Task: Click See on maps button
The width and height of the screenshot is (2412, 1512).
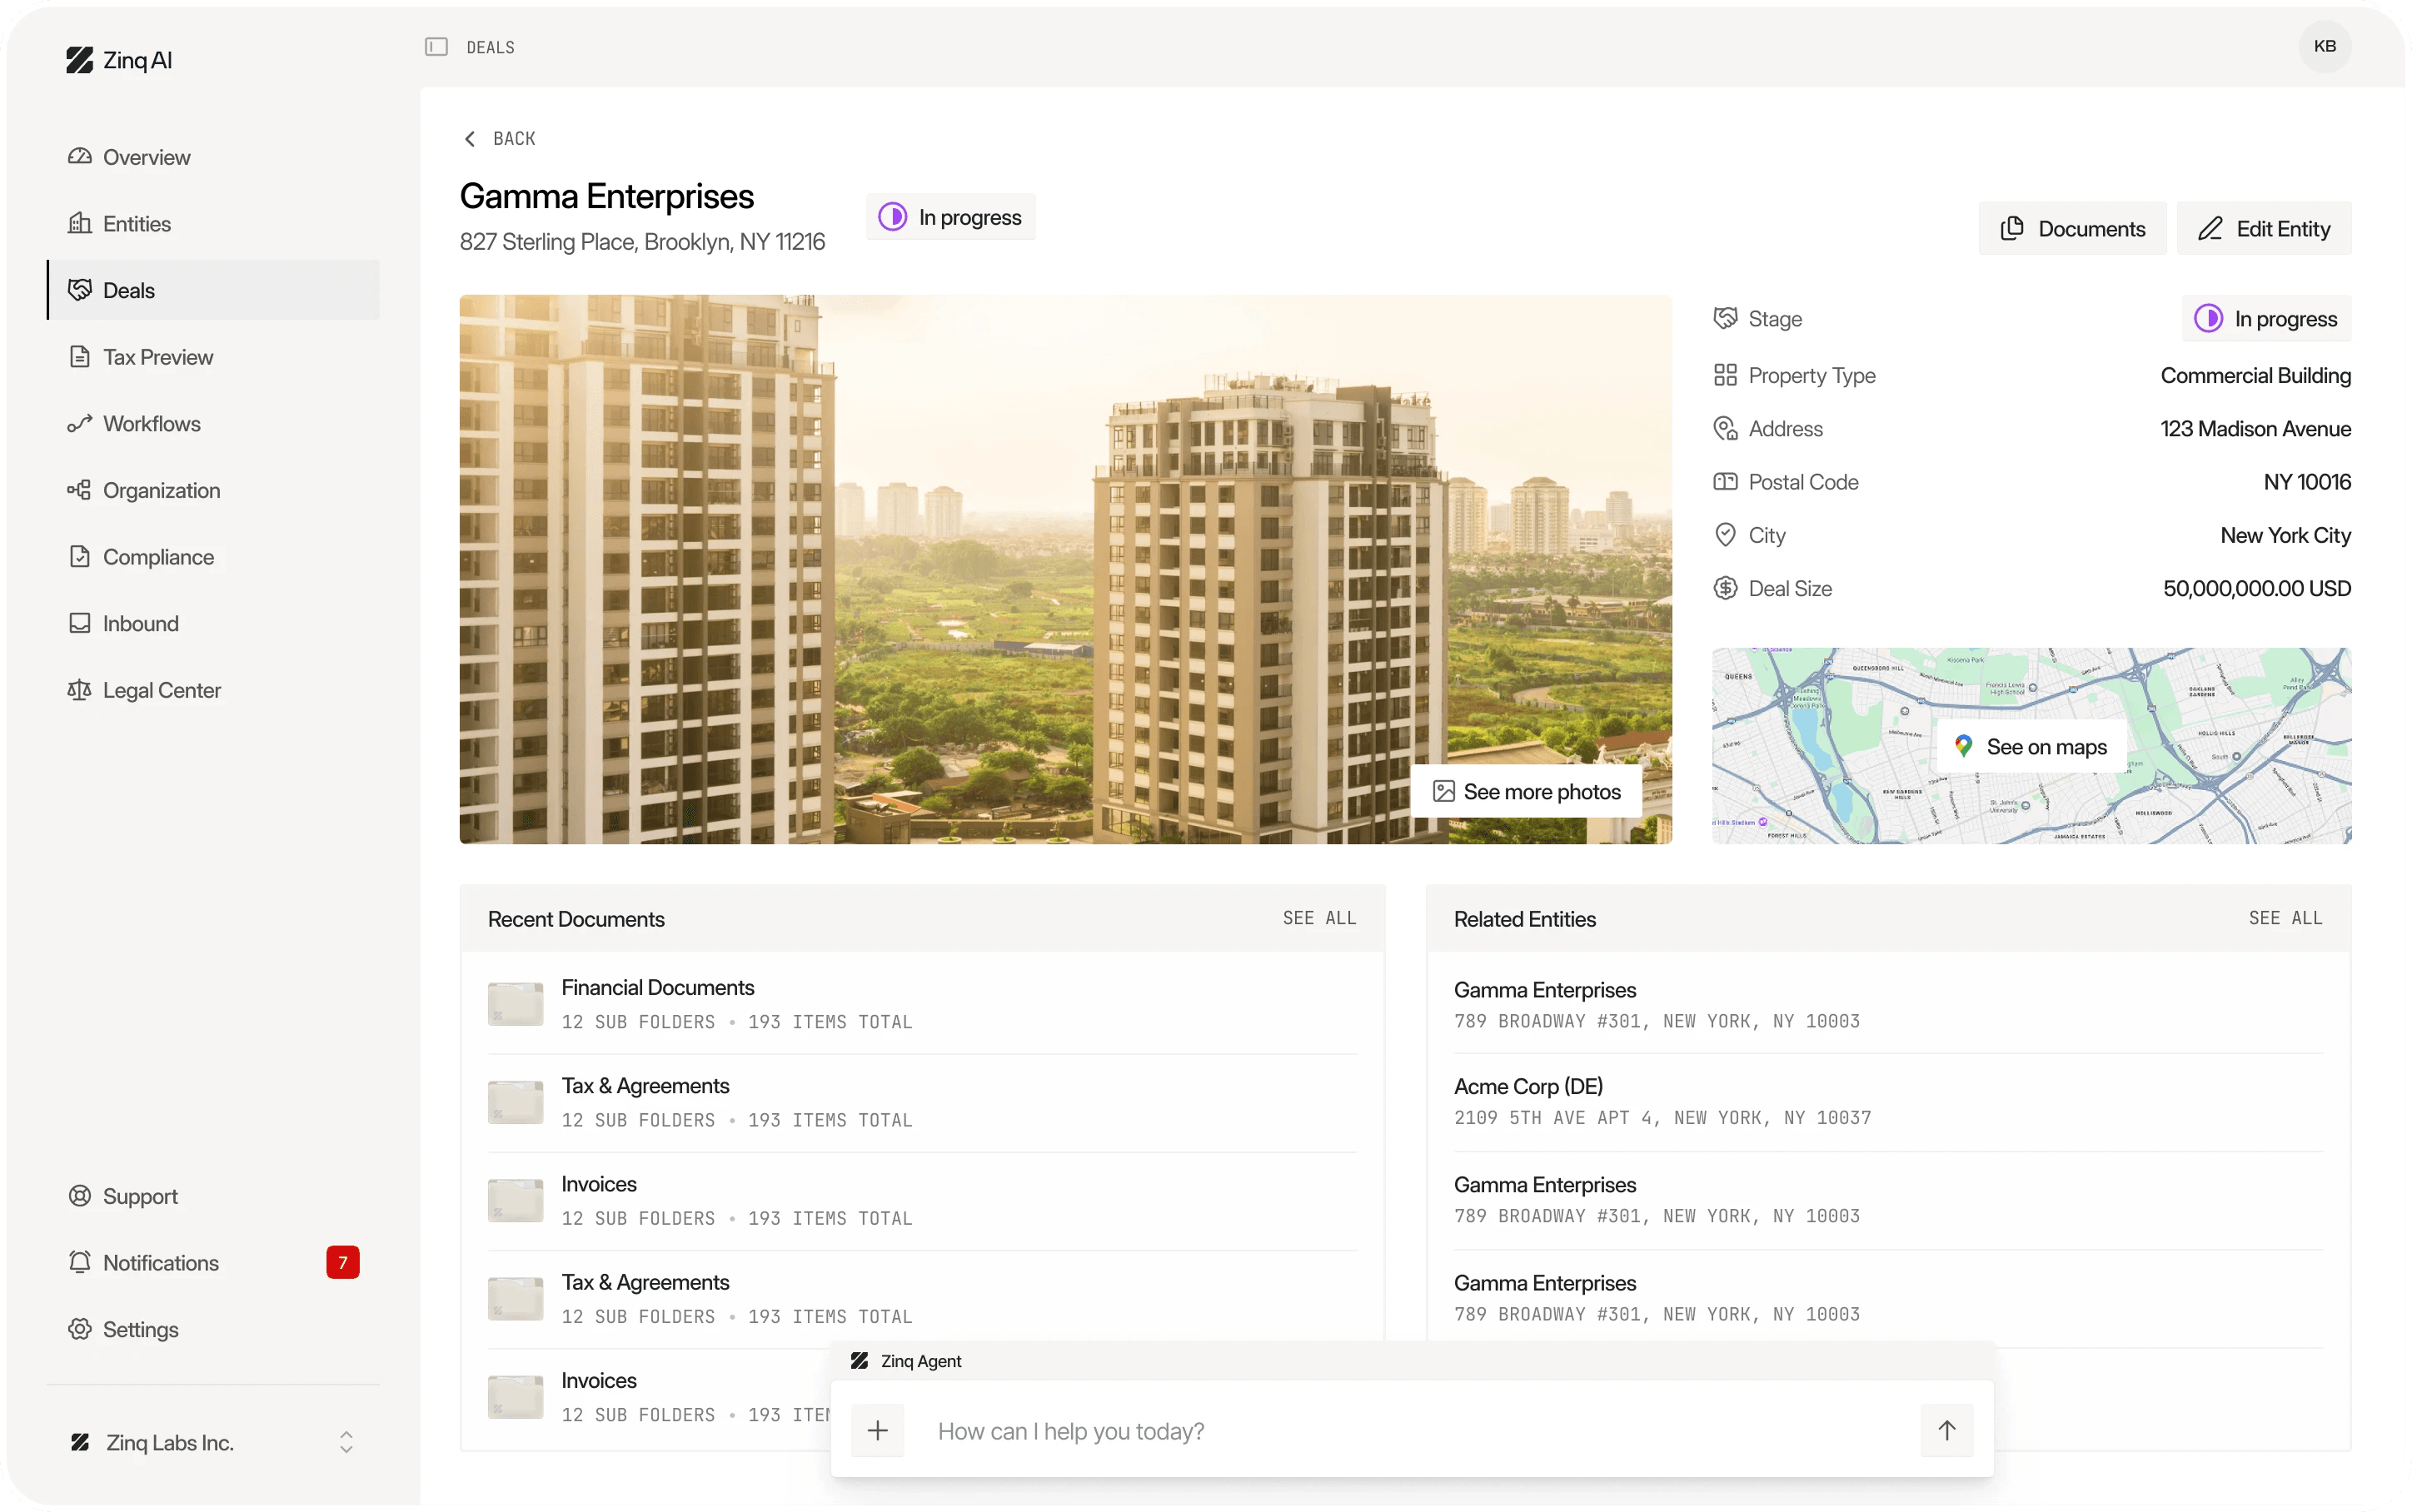Action: pos(2031,746)
